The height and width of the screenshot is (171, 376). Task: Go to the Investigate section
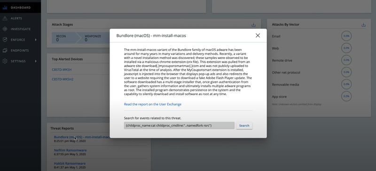[20, 29]
